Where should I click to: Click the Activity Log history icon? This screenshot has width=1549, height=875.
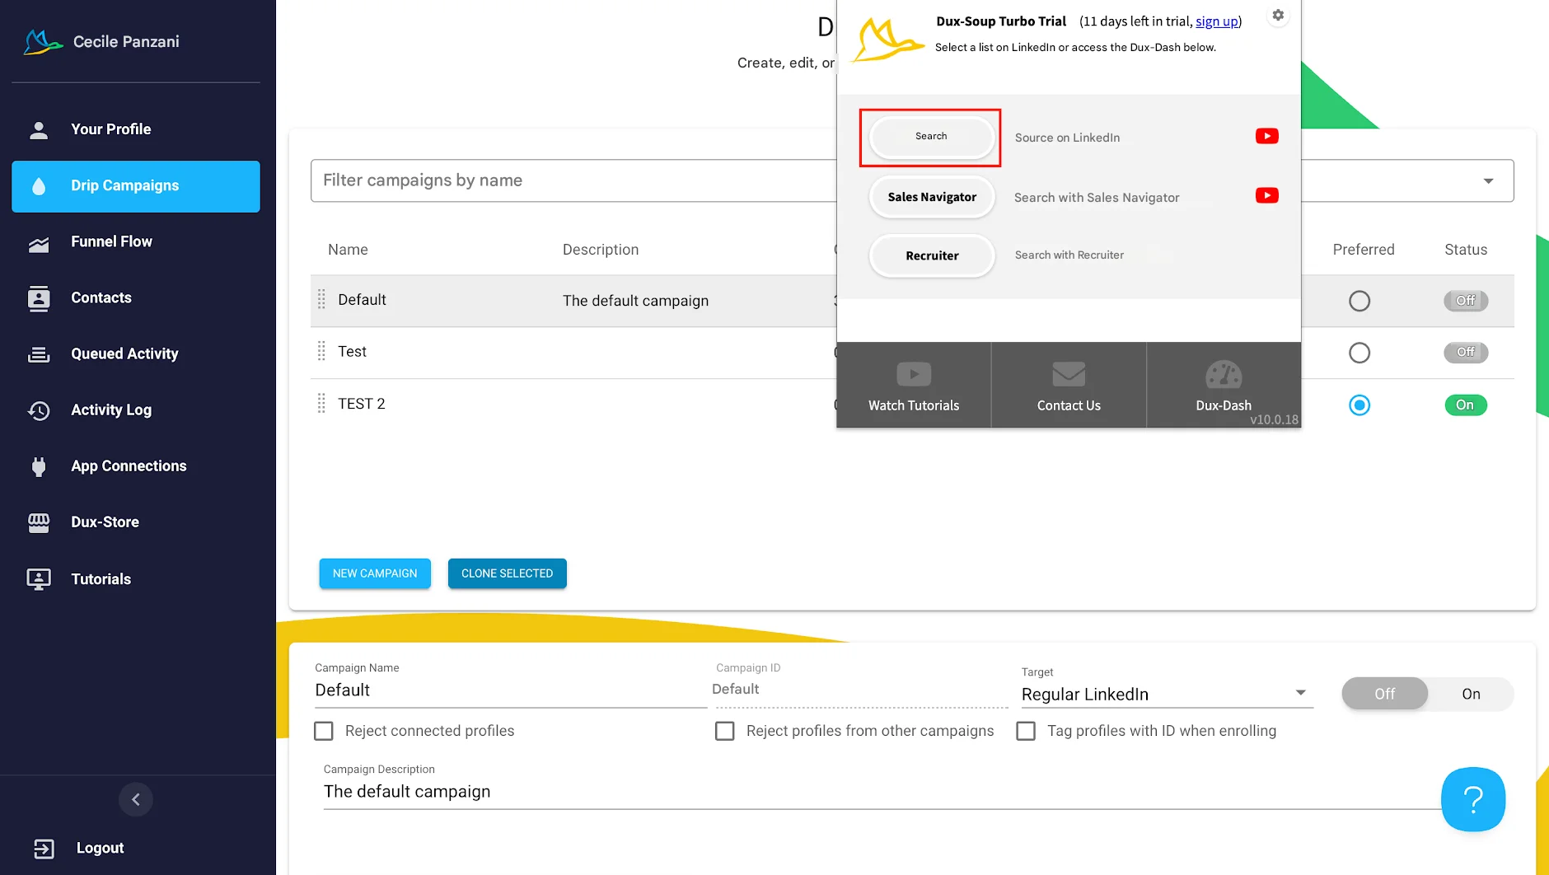[39, 410]
